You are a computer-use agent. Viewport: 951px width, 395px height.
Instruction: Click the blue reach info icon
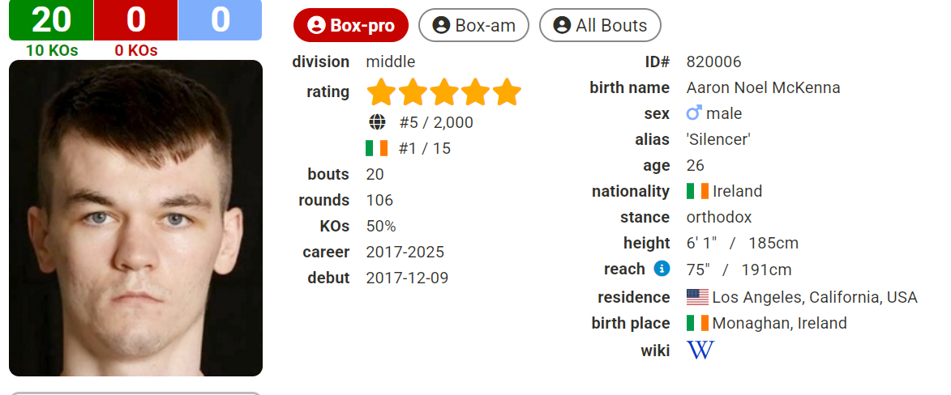[x=662, y=269]
